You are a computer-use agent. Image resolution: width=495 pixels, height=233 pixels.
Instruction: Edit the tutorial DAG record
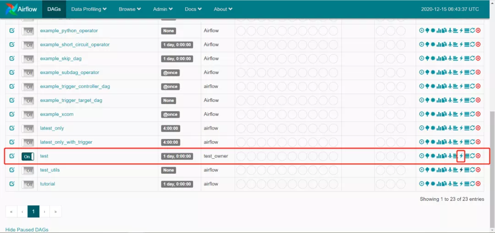tap(12, 184)
